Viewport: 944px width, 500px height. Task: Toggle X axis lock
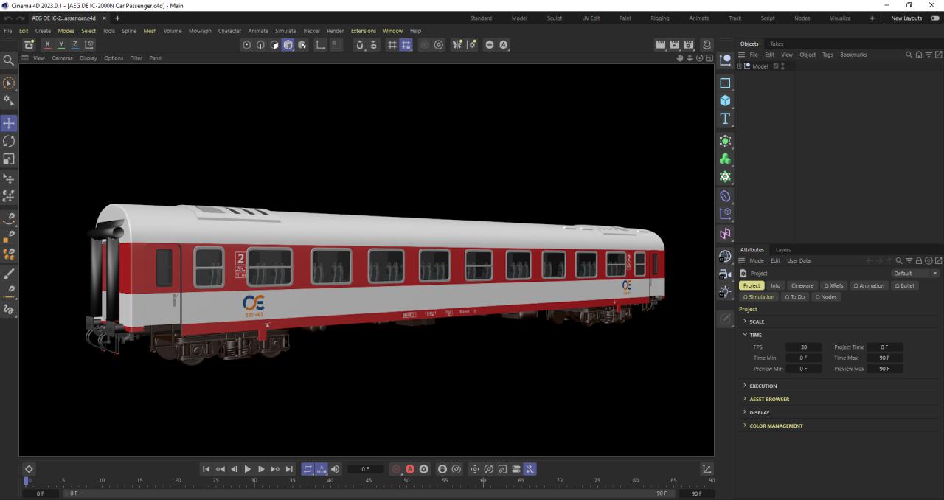[x=48, y=45]
